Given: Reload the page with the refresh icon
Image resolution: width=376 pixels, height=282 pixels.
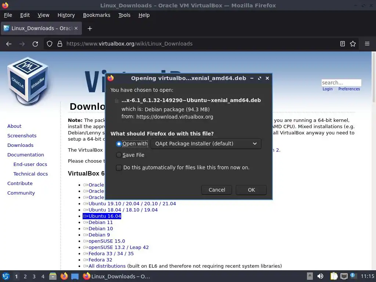Looking at the screenshot, I should 35,44.
